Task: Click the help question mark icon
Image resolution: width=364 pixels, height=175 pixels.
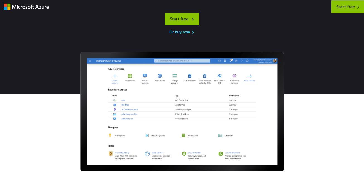Action: pyautogui.click(x=242, y=61)
